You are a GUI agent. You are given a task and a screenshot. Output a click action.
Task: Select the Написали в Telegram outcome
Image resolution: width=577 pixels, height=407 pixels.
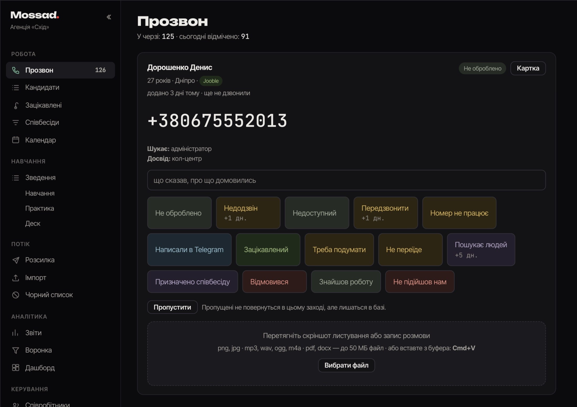(189, 250)
